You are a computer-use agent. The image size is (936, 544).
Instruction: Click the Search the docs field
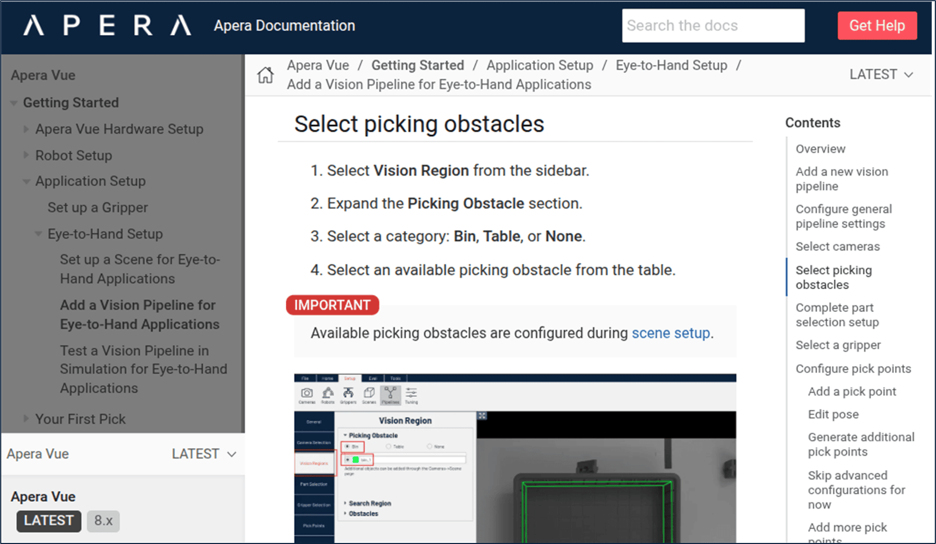(x=713, y=25)
